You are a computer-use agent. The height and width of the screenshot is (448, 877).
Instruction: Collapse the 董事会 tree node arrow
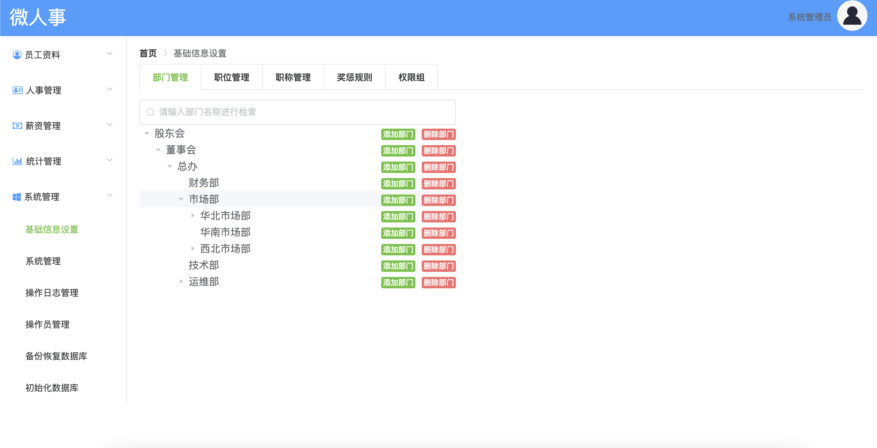(x=158, y=150)
